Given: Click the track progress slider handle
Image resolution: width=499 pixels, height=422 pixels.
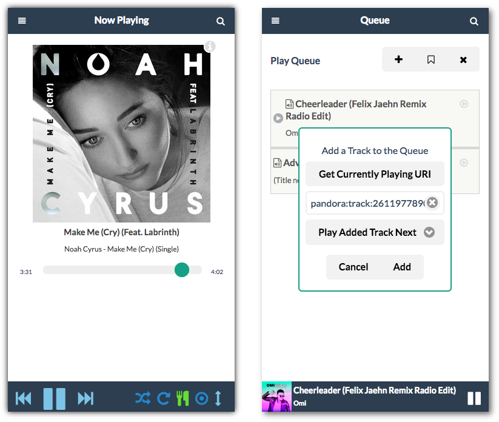Looking at the screenshot, I should (x=182, y=270).
